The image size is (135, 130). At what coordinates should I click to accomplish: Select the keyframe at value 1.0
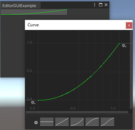click(120, 43)
